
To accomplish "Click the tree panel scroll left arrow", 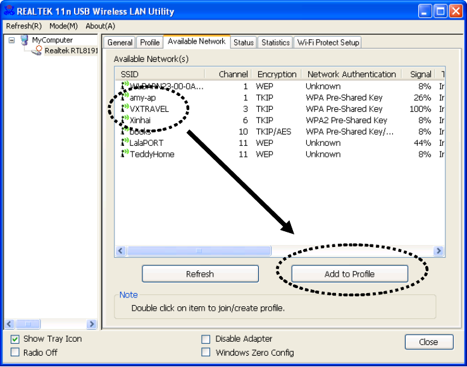I will coord(9,324).
